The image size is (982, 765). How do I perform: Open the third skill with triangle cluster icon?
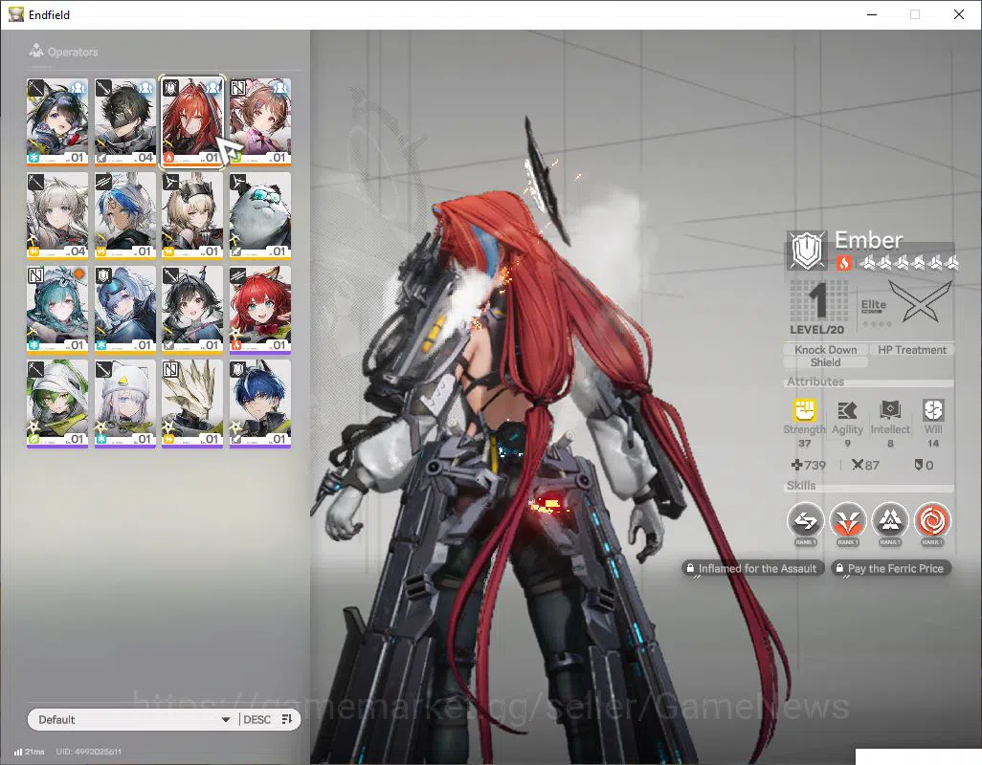pyautogui.click(x=890, y=520)
